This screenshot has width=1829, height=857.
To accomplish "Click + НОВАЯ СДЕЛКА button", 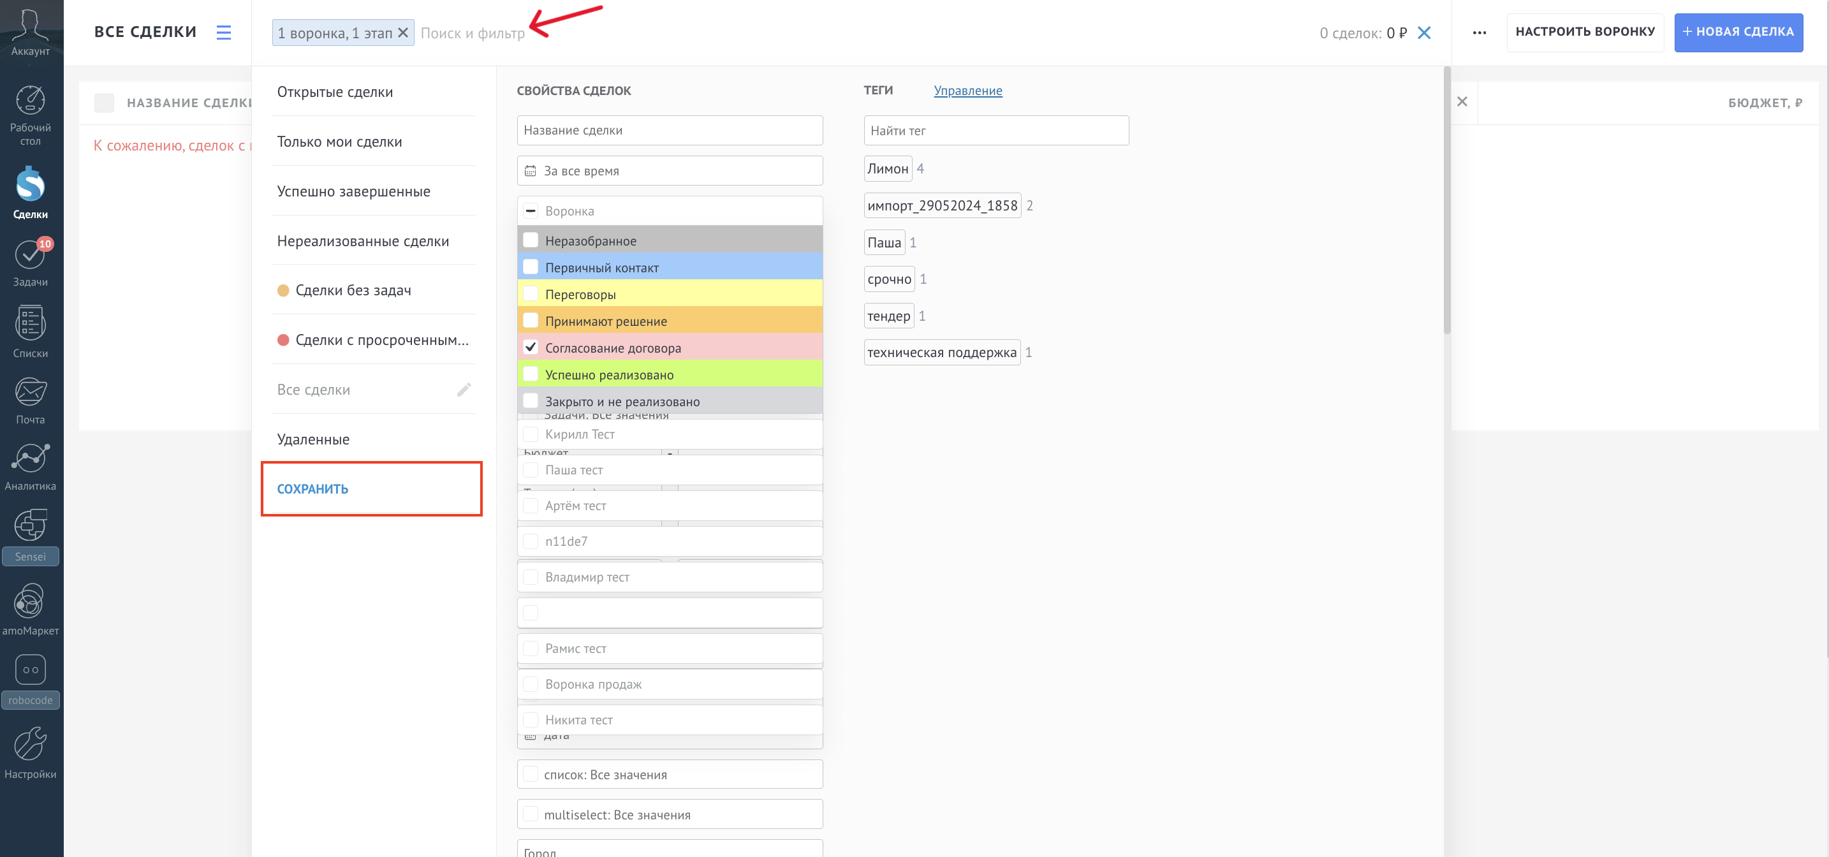I will click(x=1738, y=32).
